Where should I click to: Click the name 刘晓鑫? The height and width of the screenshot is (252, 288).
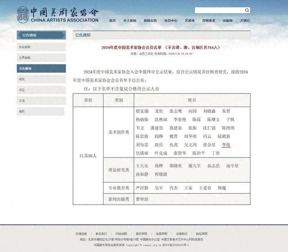click(209, 111)
